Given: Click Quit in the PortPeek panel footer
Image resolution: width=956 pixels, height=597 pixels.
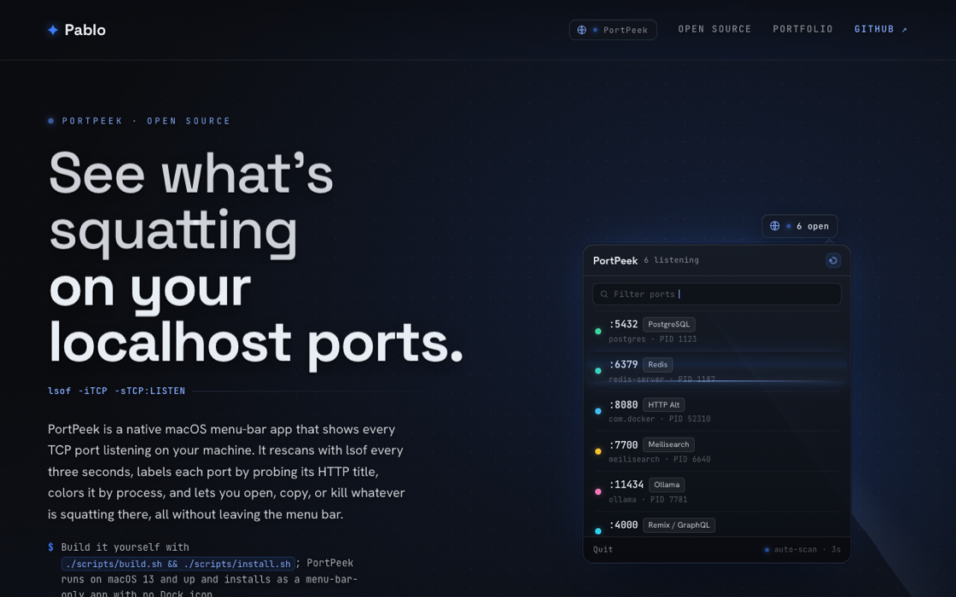Looking at the screenshot, I should pos(603,549).
